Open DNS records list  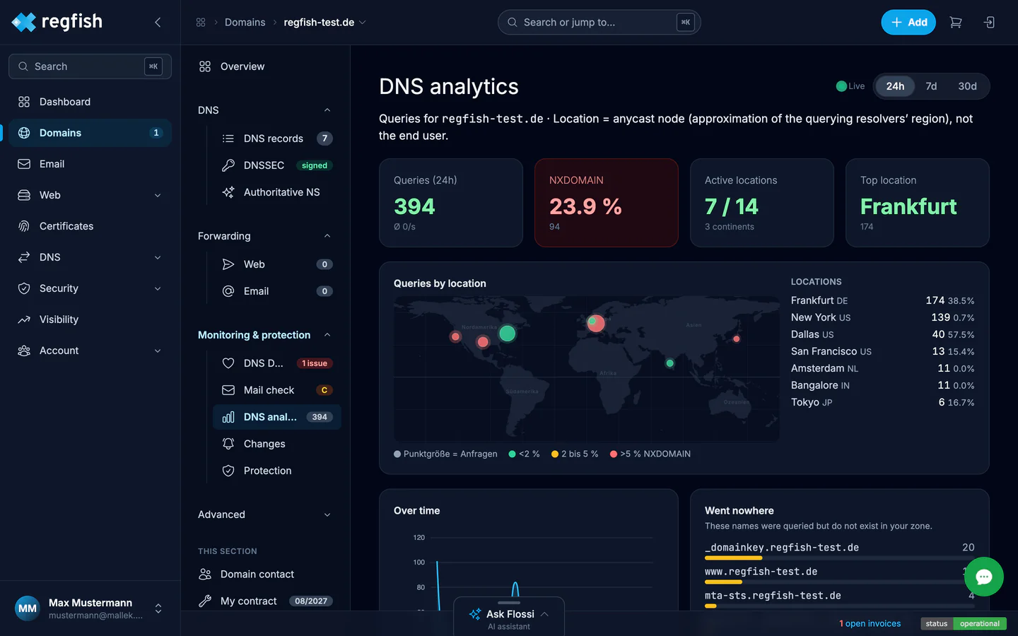tap(276, 139)
